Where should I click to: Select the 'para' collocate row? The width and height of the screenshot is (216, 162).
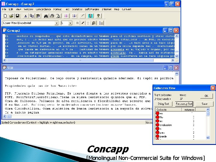click(181, 133)
